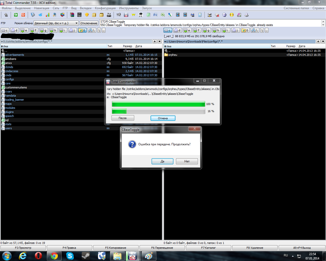Cancel the copy with Отмена button
The width and height of the screenshot is (326, 261).
point(163,118)
